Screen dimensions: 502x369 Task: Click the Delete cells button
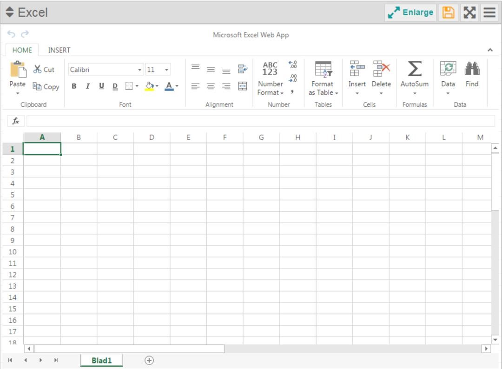[381, 78]
